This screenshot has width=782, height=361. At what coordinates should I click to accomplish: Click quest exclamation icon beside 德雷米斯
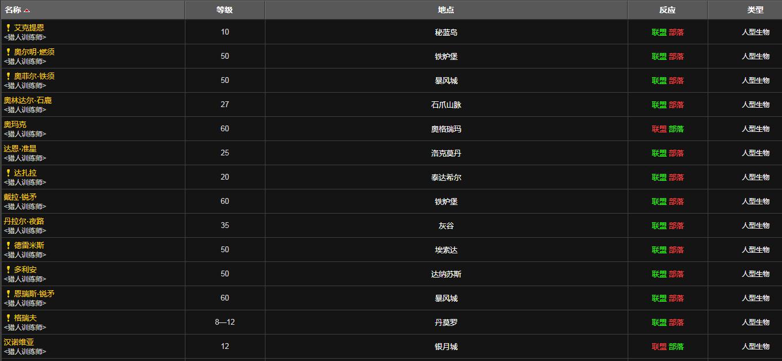(8, 245)
